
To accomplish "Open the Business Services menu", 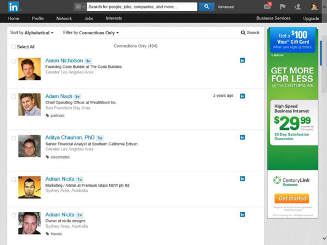I will (274, 18).
